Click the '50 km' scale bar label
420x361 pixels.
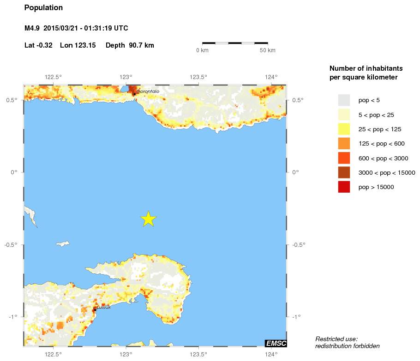point(268,50)
